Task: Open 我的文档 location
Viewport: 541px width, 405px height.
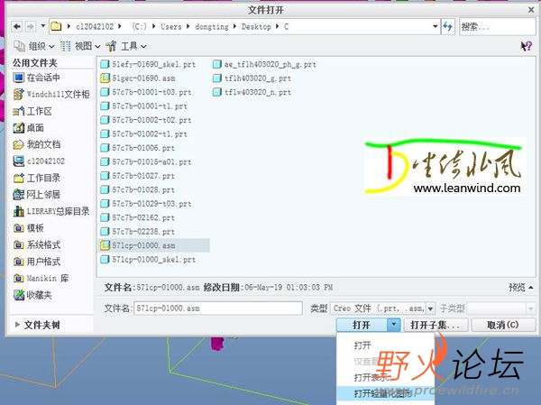Action: click(x=37, y=144)
